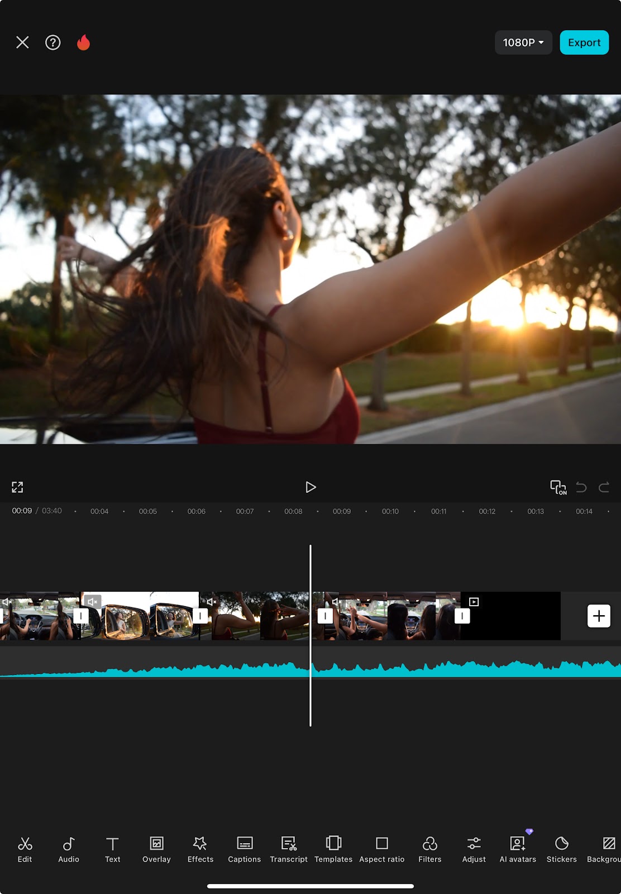621x894 pixels.
Task: Open transition marker right of the playhead
Action: (325, 616)
